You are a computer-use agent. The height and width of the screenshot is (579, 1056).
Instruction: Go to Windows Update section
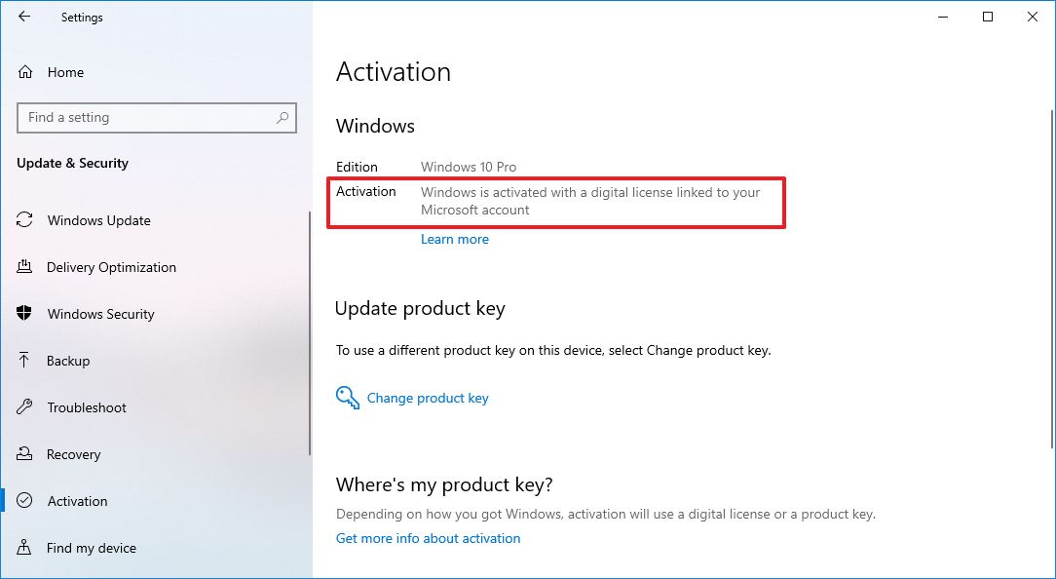pos(99,220)
